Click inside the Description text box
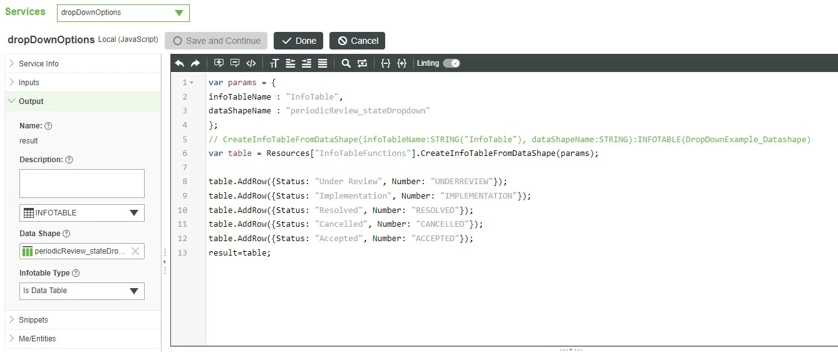838x352 pixels. tap(82, 184)
